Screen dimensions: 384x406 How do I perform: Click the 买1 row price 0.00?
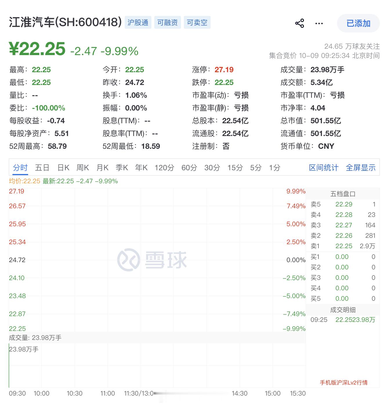[342, 257]
